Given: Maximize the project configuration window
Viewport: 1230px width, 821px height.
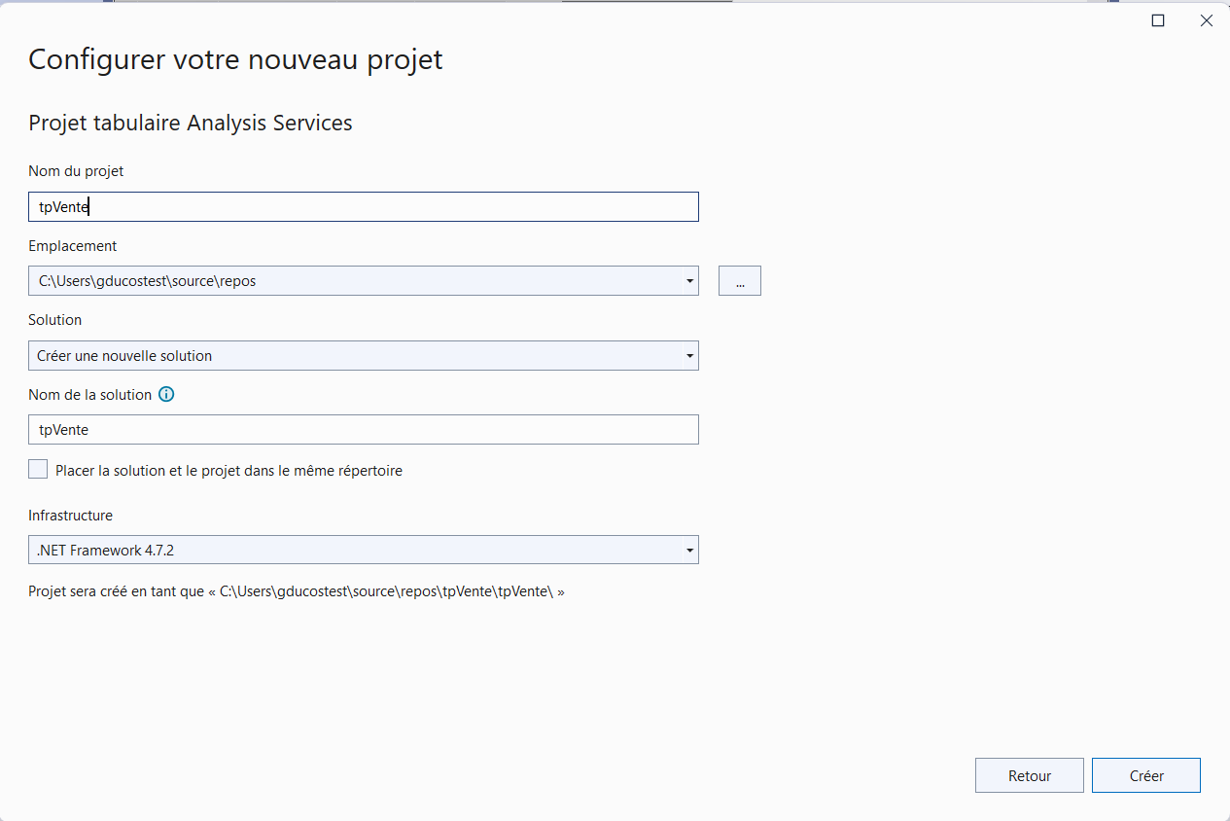Looking at the screenshot, I should click(x=1158, y=20).
